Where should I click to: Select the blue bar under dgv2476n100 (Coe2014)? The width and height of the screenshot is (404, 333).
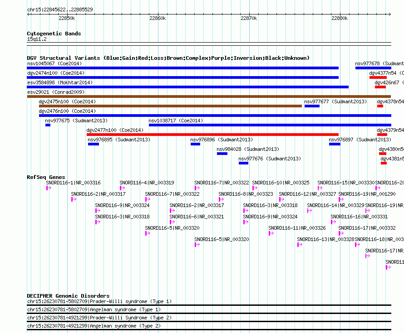215,116
